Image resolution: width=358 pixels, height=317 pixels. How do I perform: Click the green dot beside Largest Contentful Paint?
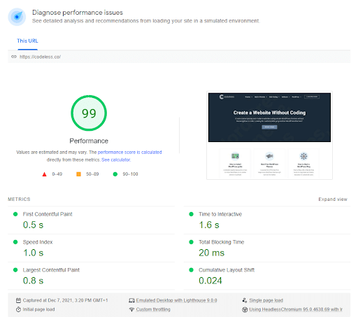click(x=15, y=270)
